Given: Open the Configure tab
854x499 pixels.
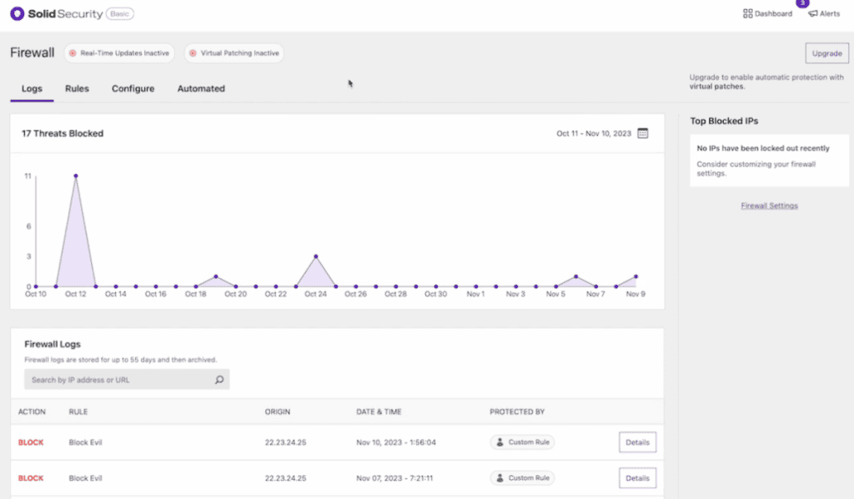Looking at the screenshot, I should (x=133, y=88).
